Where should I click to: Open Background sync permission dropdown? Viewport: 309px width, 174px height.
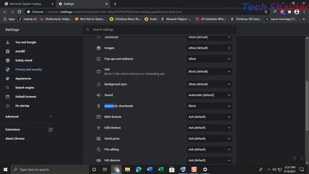click(x=209, y=84)
